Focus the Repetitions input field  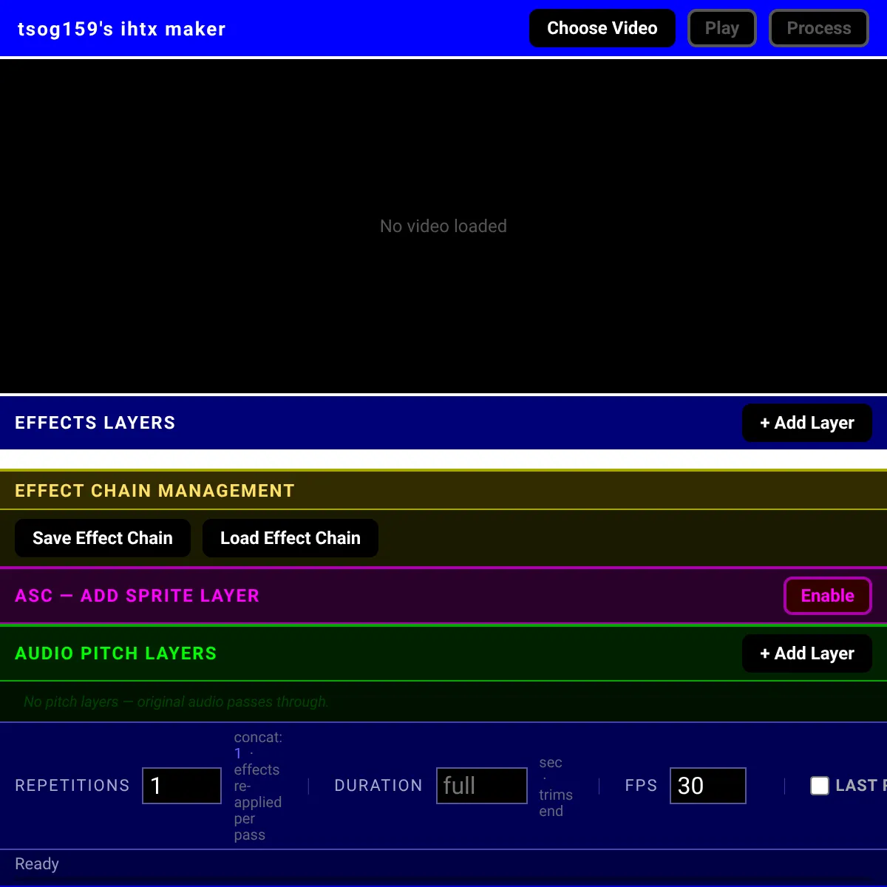pos(182,786)
